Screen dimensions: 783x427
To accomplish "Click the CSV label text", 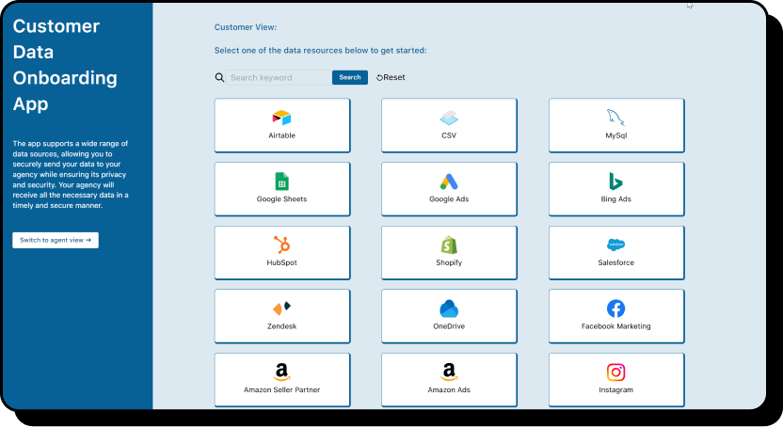I will pyautogui.click(x=449, y=135).
